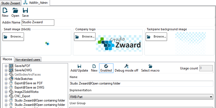Click the HideSketches assembly icon
The image size is (216, 108).
(x=11, y=79)
